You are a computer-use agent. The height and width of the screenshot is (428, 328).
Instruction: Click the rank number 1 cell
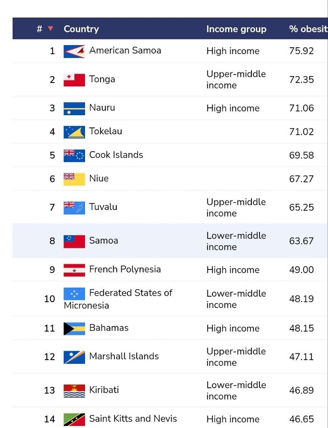coord(52,51)
